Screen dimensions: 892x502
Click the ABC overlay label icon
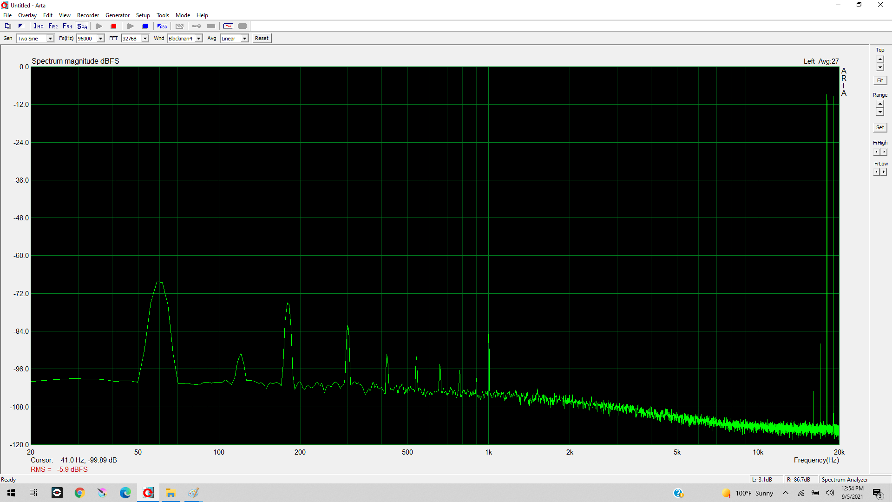(x=162, y=26)
